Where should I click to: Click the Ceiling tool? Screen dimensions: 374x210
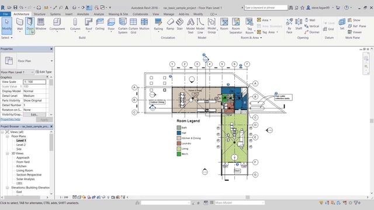point(100,24)
